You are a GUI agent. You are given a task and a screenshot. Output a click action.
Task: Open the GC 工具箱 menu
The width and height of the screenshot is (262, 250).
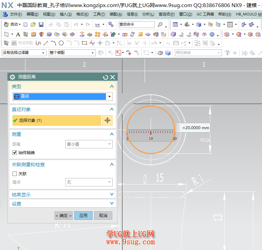[205, 14]
